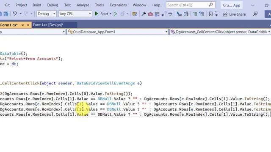The height and width of the screenshot is (152, 271).
Task: Click the search magnifier icon
Action: (x=210, y=5)
